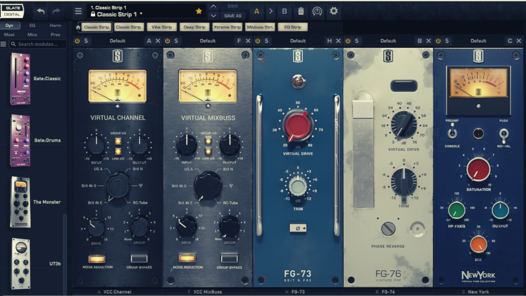Viewport: 526px width, 296px height.
Task: Toggle power on VCC Channel module
Action: click(77, 41)
